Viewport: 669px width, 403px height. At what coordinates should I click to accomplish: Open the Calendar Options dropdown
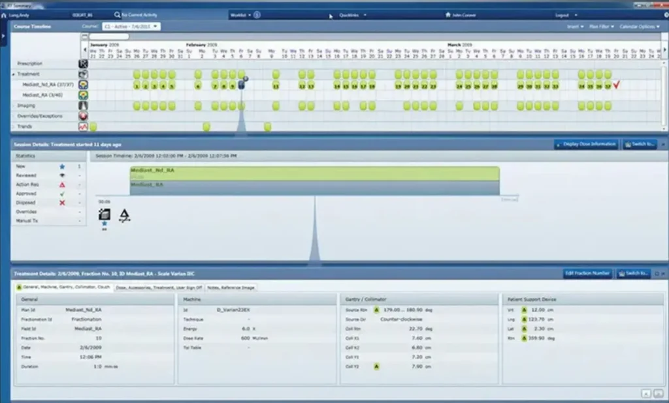[x=637, y=26]
